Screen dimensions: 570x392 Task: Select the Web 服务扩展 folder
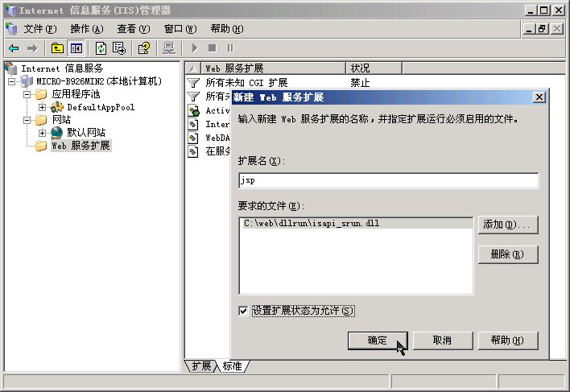(x=81, y=146)
